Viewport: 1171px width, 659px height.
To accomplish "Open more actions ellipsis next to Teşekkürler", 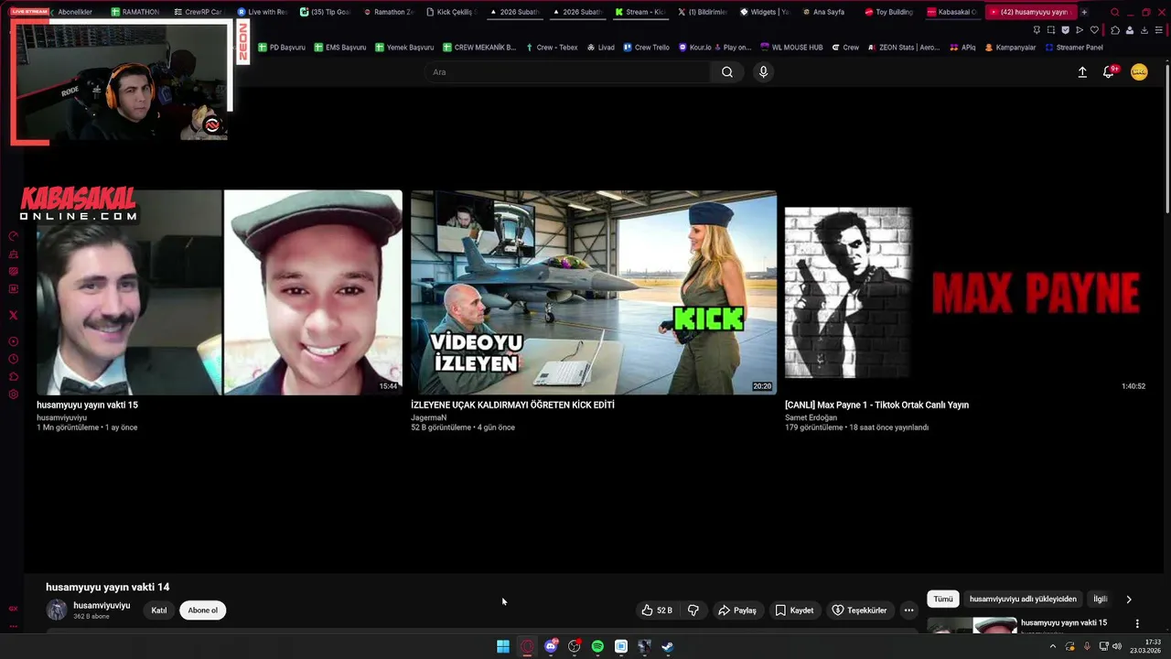I will (908, 610).
